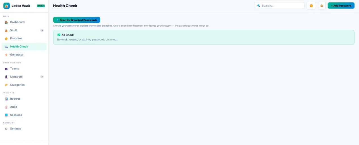Open the Audit section
Image resolution: width=359 pixels, height=145 pixels.
24,107
